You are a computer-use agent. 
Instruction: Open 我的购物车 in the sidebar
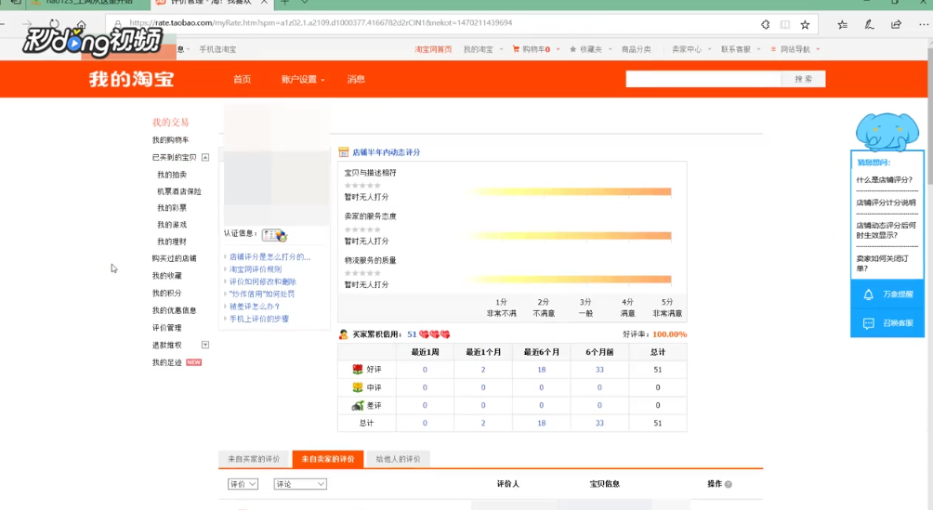click(x=170, y=140)
